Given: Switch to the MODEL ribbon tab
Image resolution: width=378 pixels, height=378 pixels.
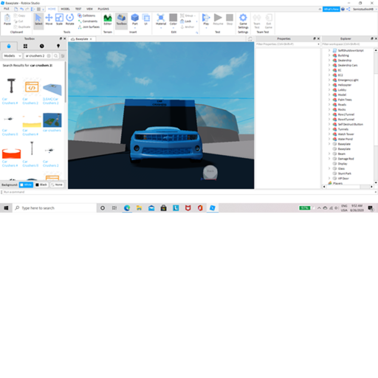Looking at the screenshot, I should pyautogui.click(x=65, y=9).
